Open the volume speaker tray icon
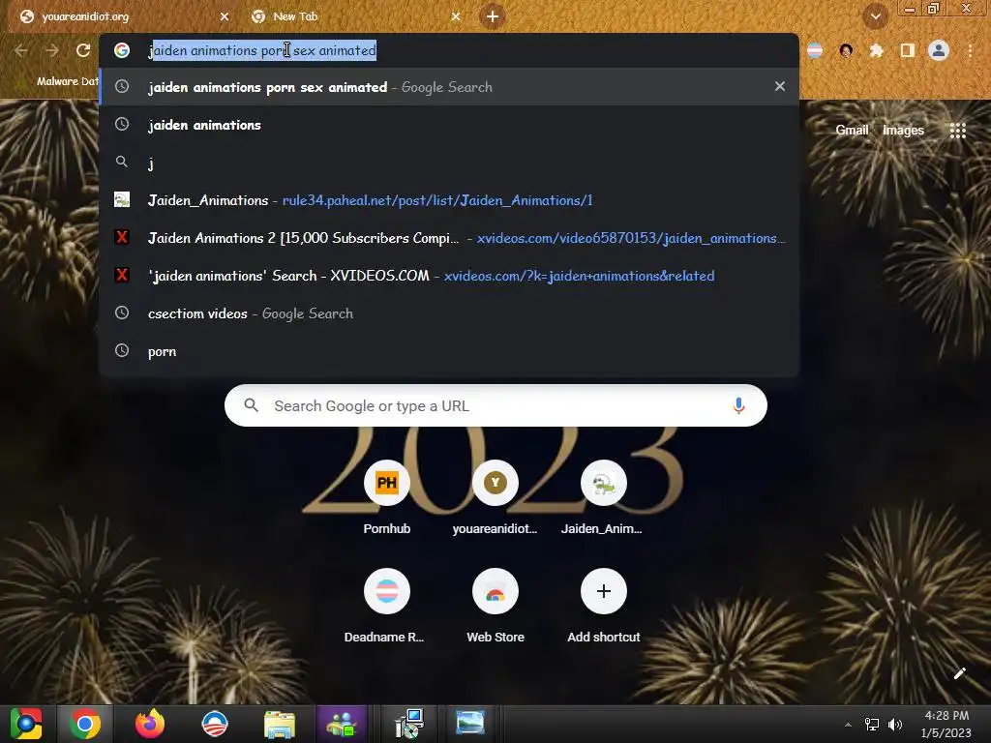Image resolution: width=991 pixels, height=743 pixels. tap(895, 725)
